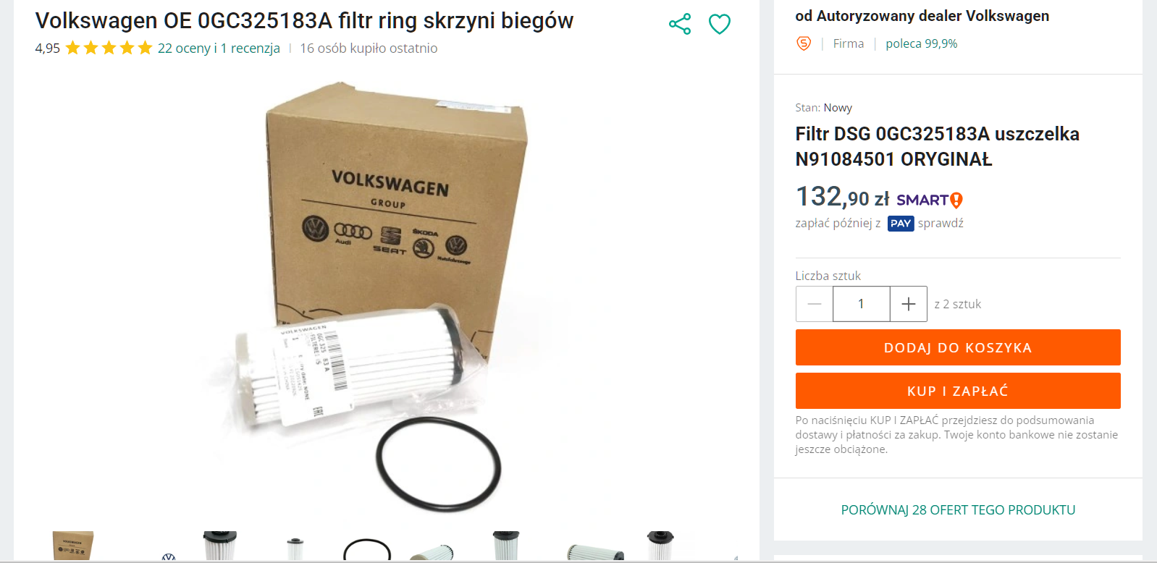Click the five-star rating display
Image resolution: width=1157 pixels, height=563 pixels.
coord(109,48)
